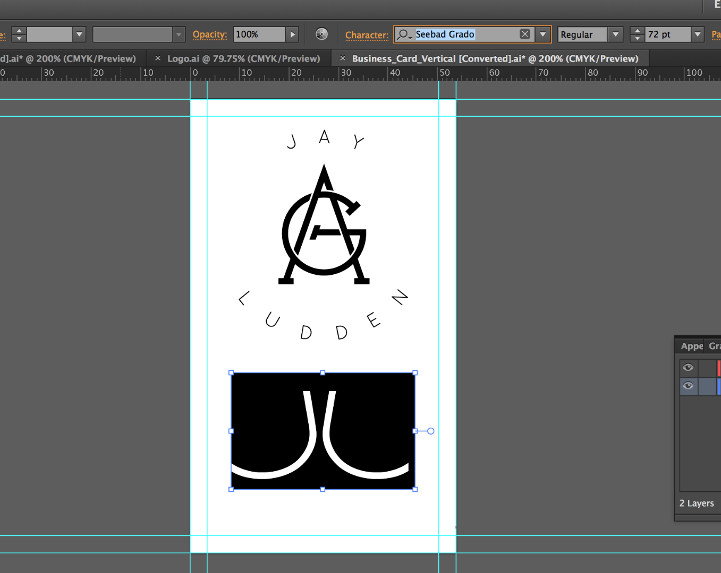
Task: Toggle lock column of the second layer
Action: coord(707,386)
